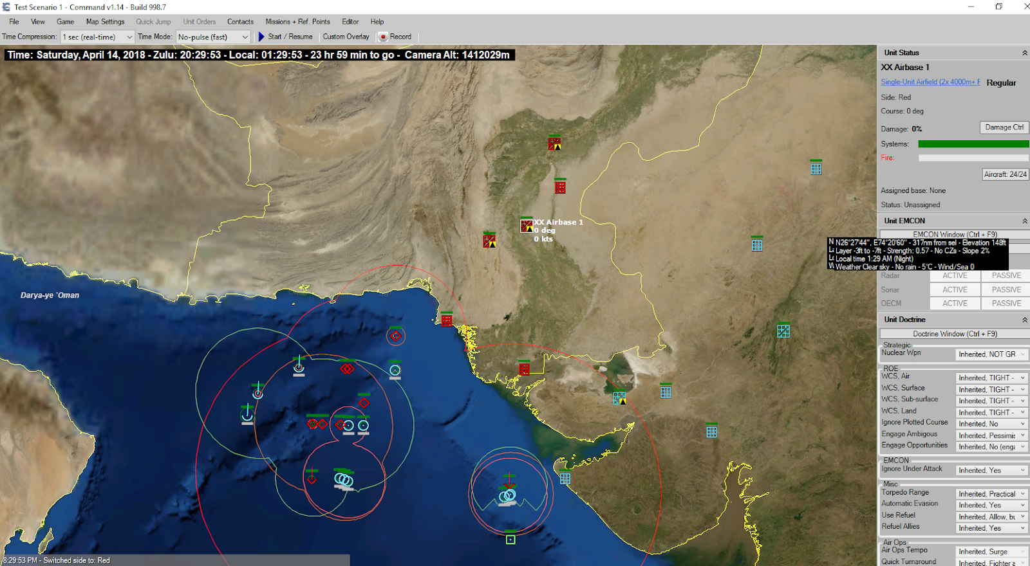The image size is (1030, 566).
Task: Click the time and camera altitude banner
Action: (259, 55)
